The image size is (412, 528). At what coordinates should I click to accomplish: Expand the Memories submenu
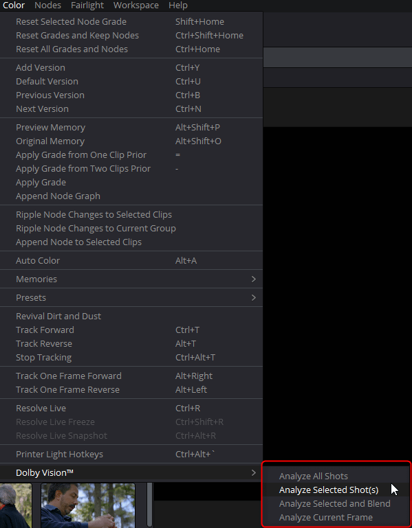click(131, 279)
